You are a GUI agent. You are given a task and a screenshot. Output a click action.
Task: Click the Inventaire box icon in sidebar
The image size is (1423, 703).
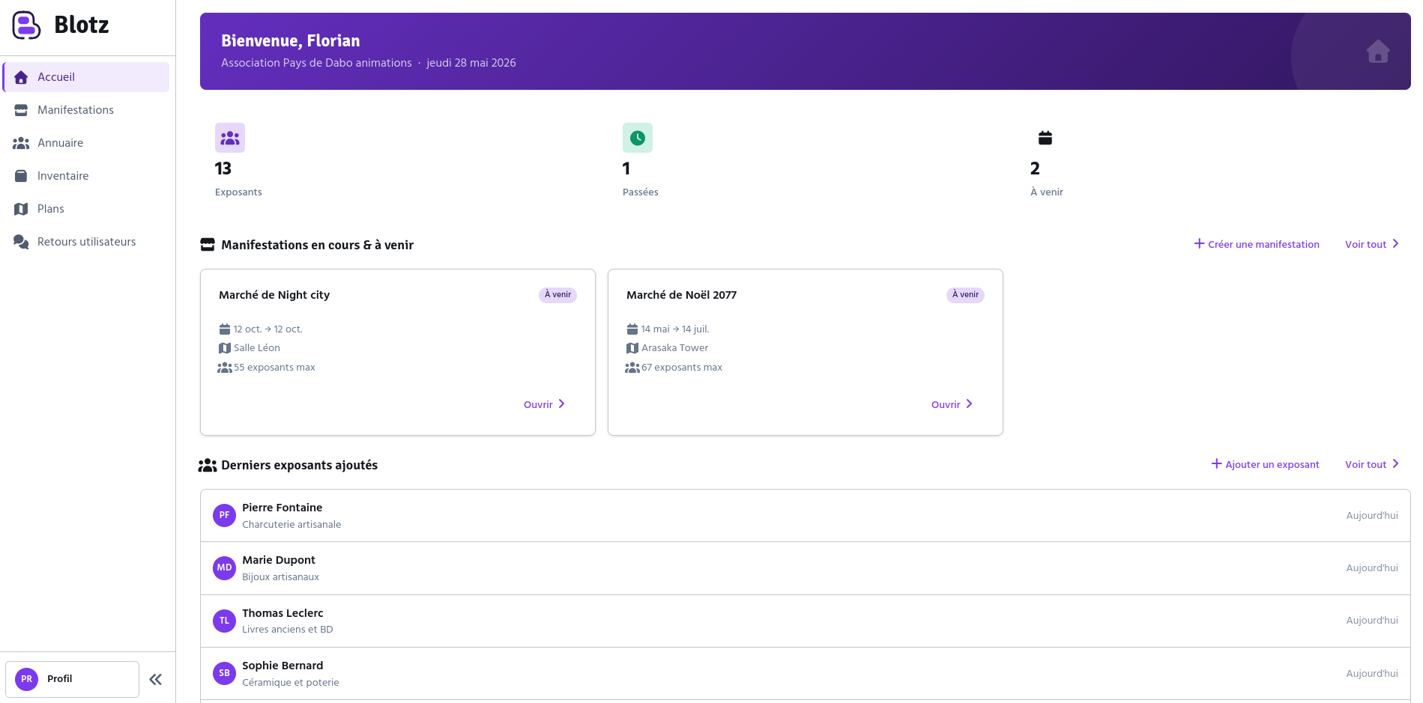[x=21, y=176]
